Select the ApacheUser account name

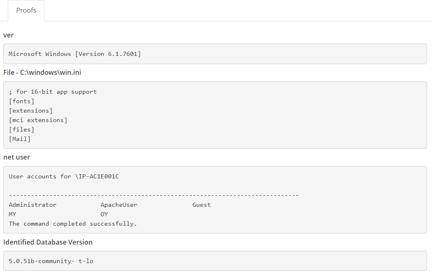click(119, 204)
